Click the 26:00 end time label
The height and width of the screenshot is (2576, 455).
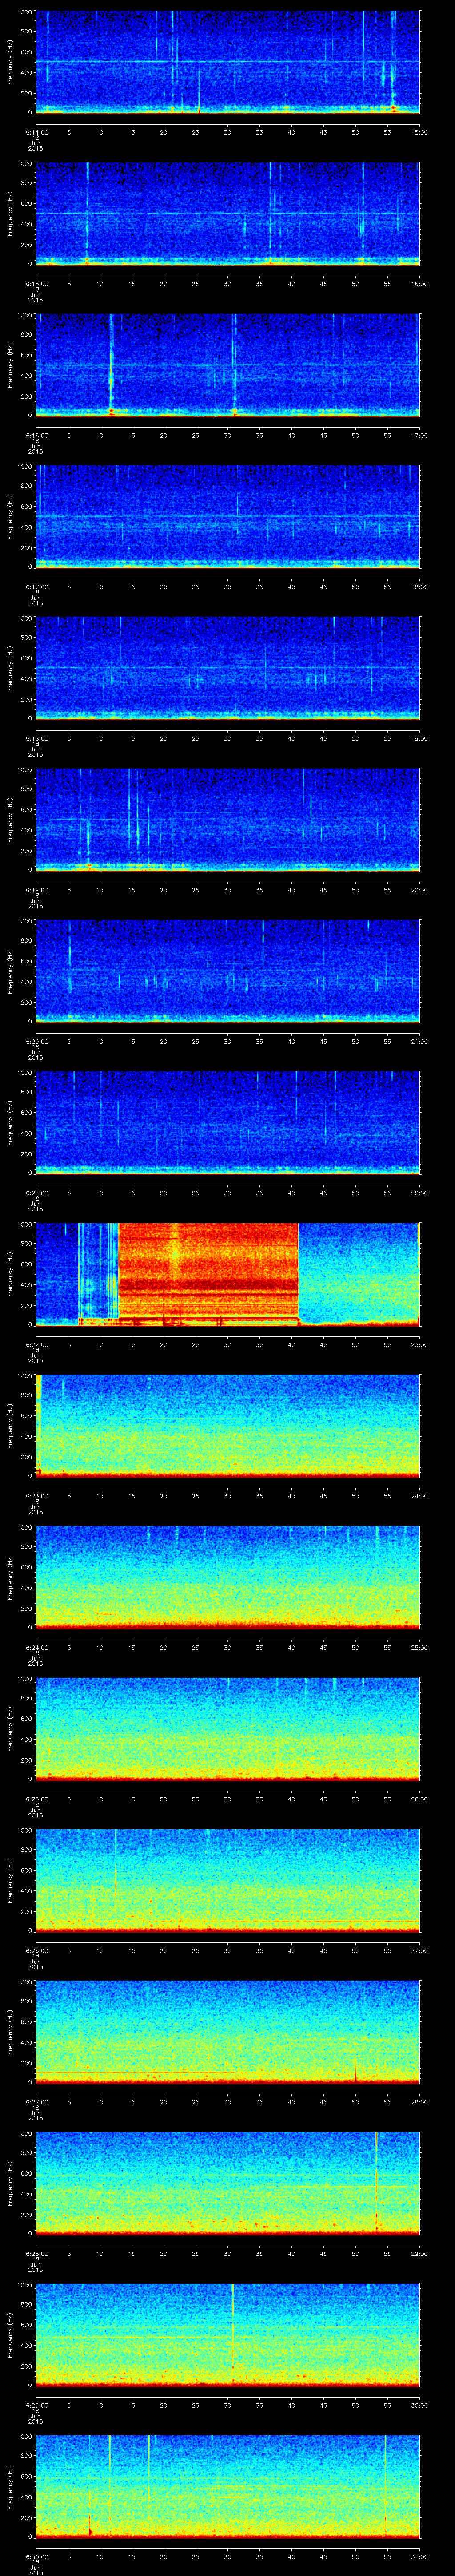click(x=420, y=1798)
